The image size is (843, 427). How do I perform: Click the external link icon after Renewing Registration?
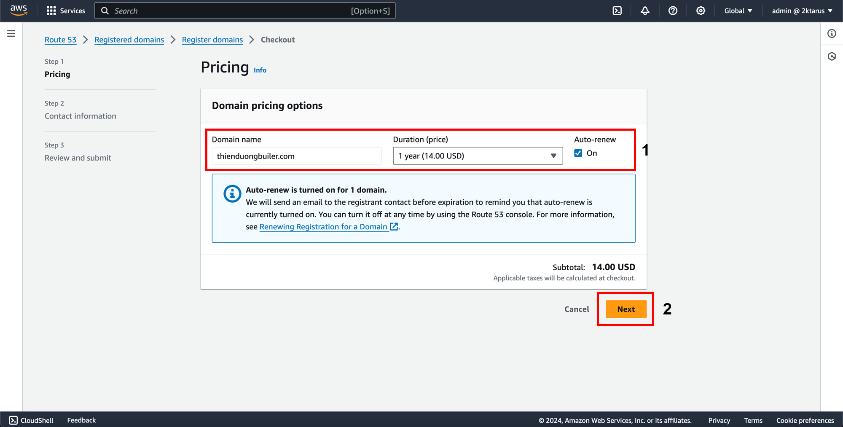[x=394, y=226]
